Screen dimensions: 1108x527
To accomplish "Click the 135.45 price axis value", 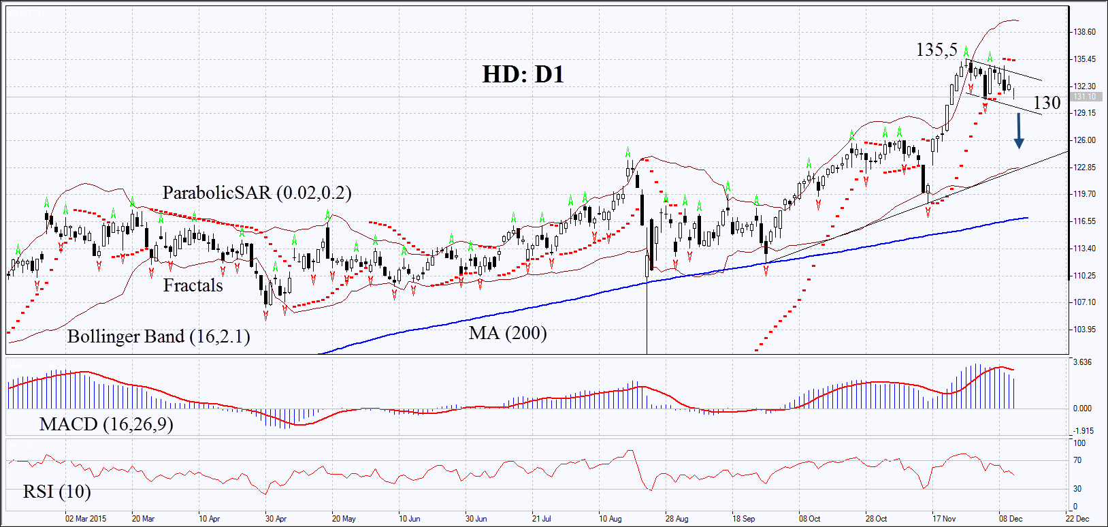I will tap(1085, 59).
